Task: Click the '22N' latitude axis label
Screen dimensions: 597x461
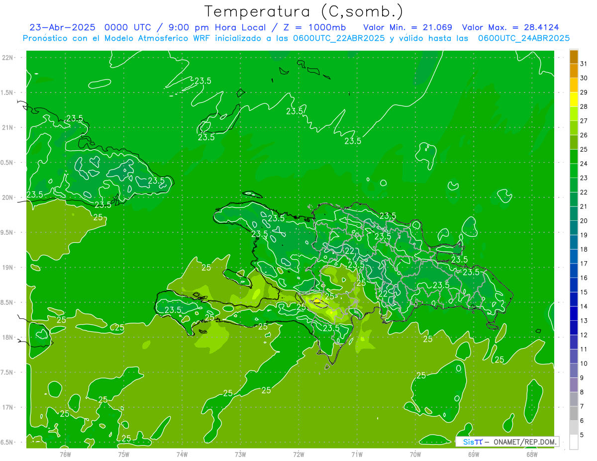Action: tap(7, 58)
